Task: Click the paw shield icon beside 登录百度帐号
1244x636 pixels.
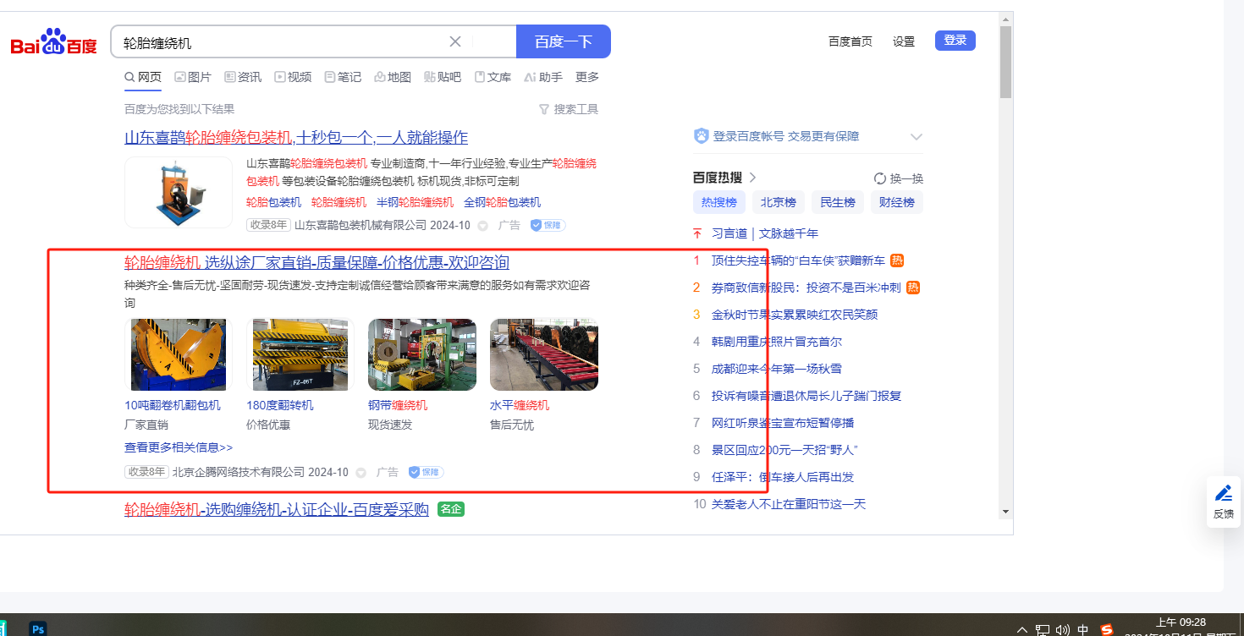Action: (x=701, y=136)
